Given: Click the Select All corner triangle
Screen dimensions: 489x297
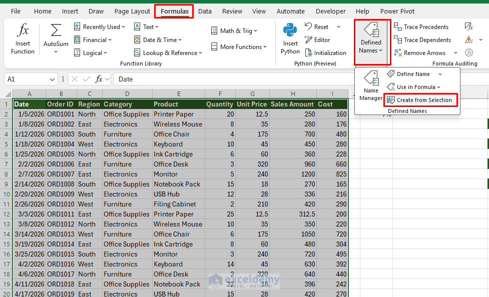Looking at the screenshot, I should coord(8,94).
